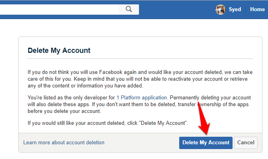
Task: Open the Home link in header
Action: coord(257,9)
